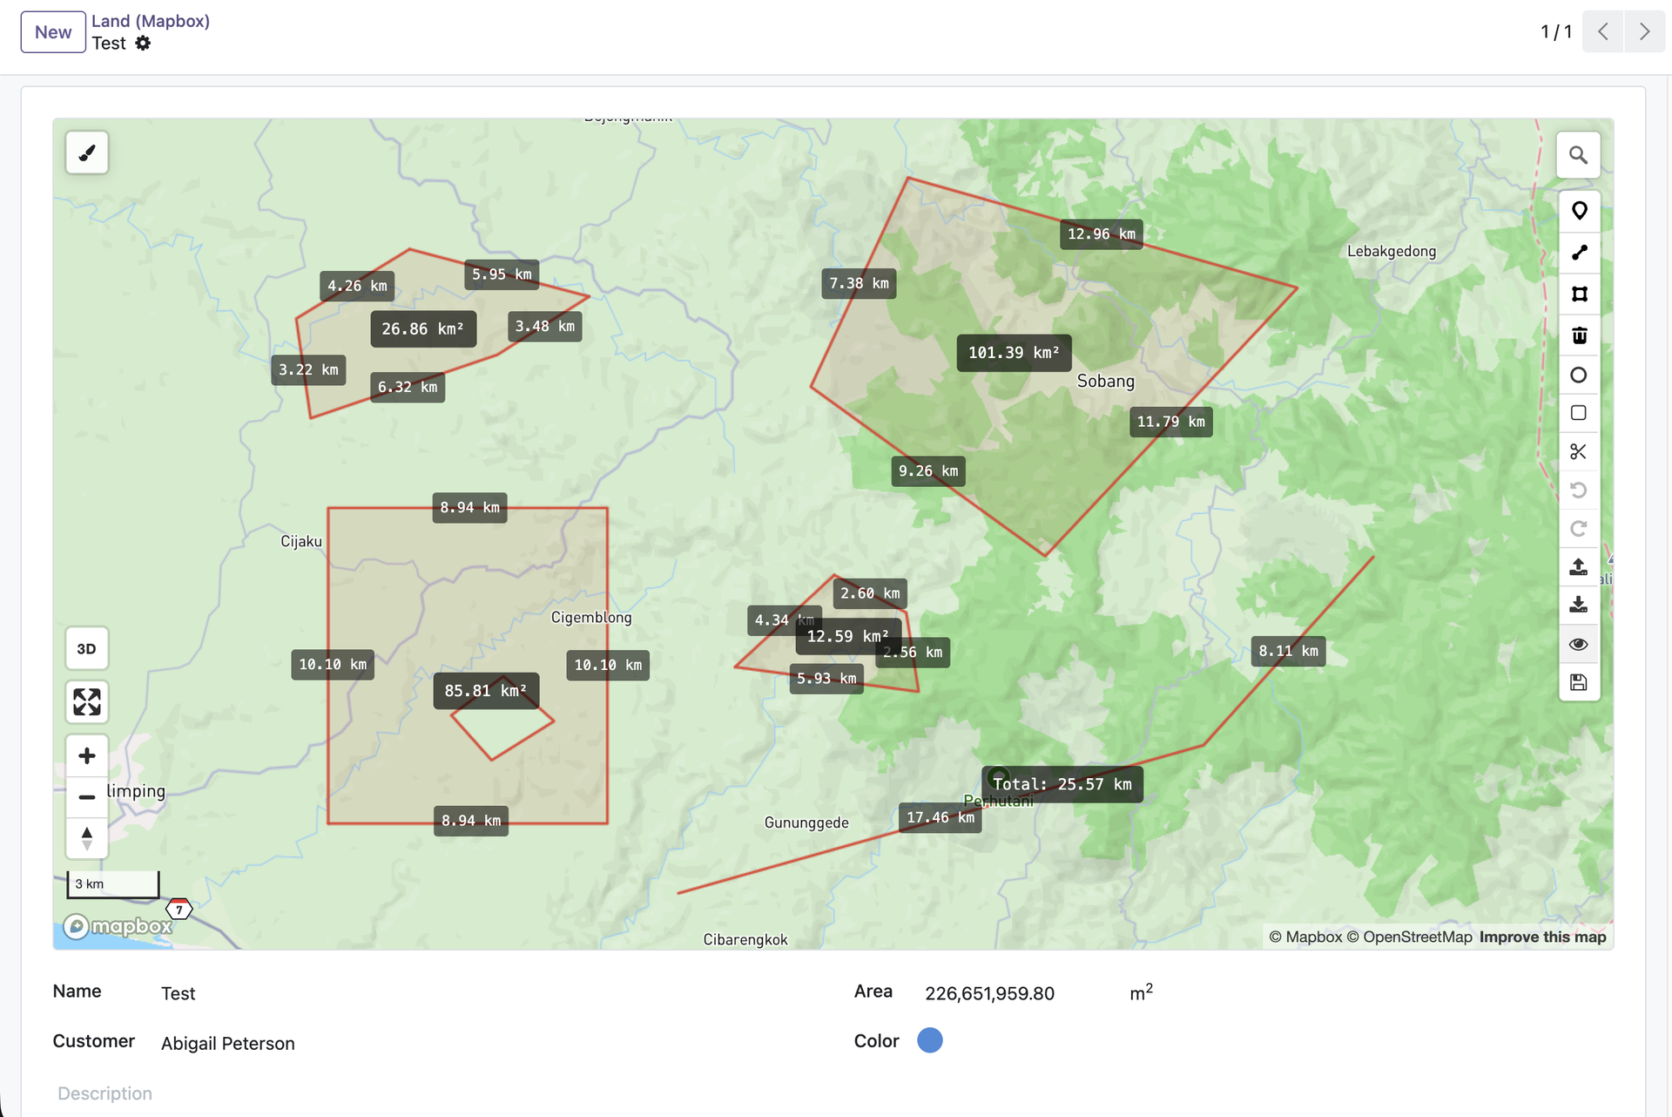Click the redo arrow in map toolbar
The width and height of the screenshot is (1672, 1117).
click(1579, 528)
